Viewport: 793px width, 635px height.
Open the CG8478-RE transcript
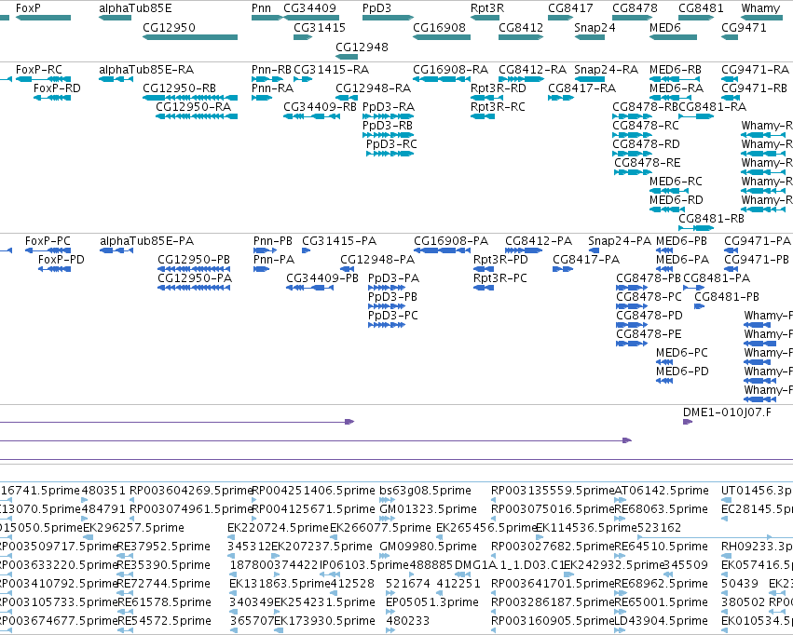633,171
